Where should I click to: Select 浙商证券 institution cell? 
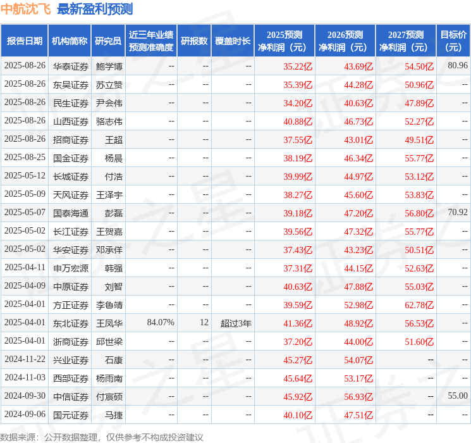[71, 342]
